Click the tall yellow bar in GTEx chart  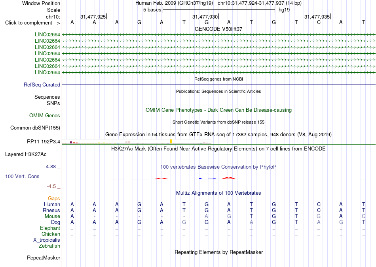coord(171,141)
